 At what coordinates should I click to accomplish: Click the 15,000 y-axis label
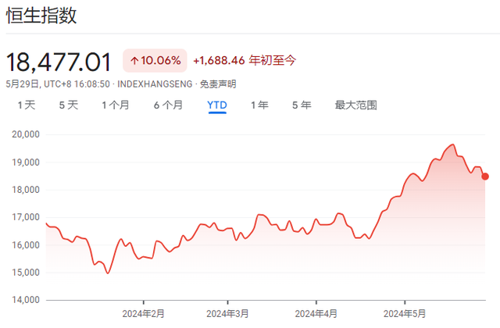point(26,273)
